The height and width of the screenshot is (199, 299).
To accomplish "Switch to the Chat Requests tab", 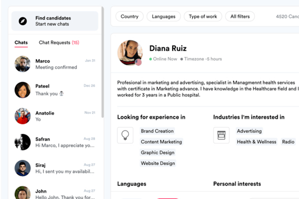I will pyautogui.click(x=59, y=43).
